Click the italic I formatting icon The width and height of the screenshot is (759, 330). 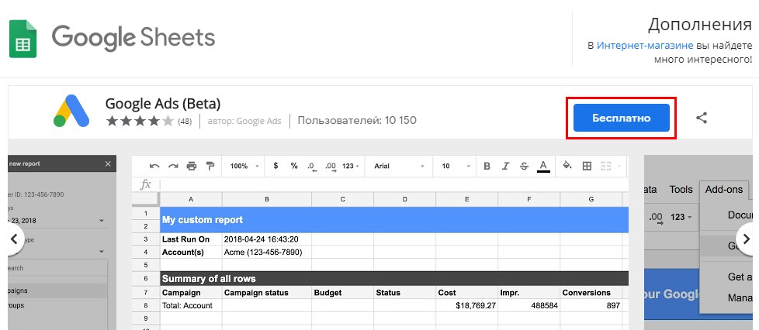pos(505,166)
